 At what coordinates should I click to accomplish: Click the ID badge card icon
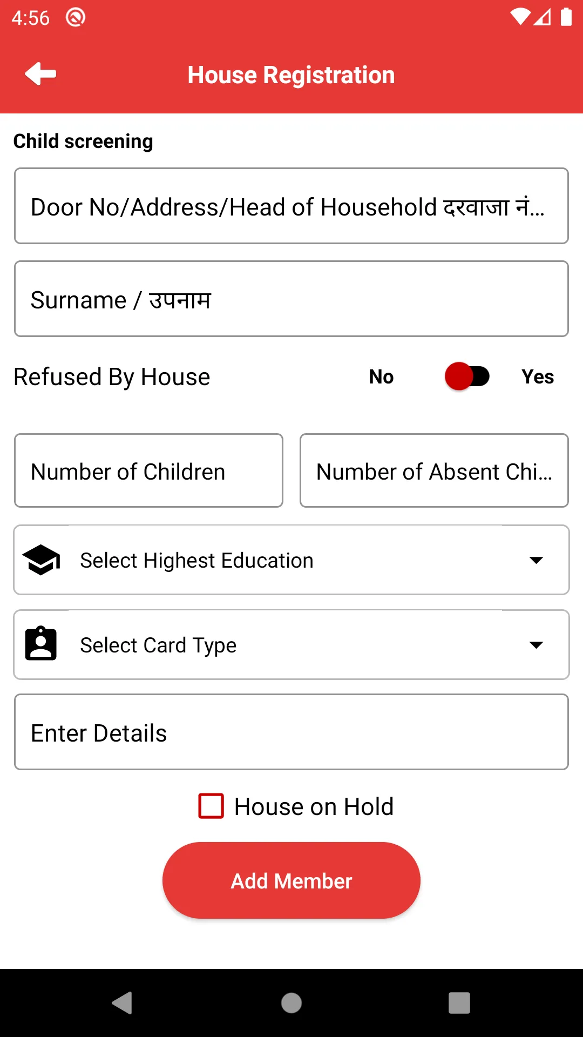pos(41,644)
